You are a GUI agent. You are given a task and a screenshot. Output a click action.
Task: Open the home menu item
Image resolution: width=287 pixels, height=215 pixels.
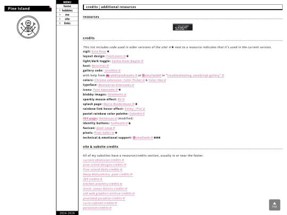coord(67,6)
